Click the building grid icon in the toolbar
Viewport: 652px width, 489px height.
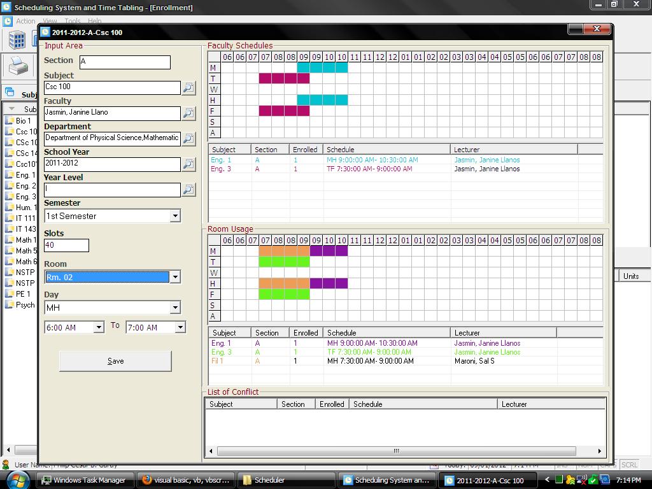17,40
